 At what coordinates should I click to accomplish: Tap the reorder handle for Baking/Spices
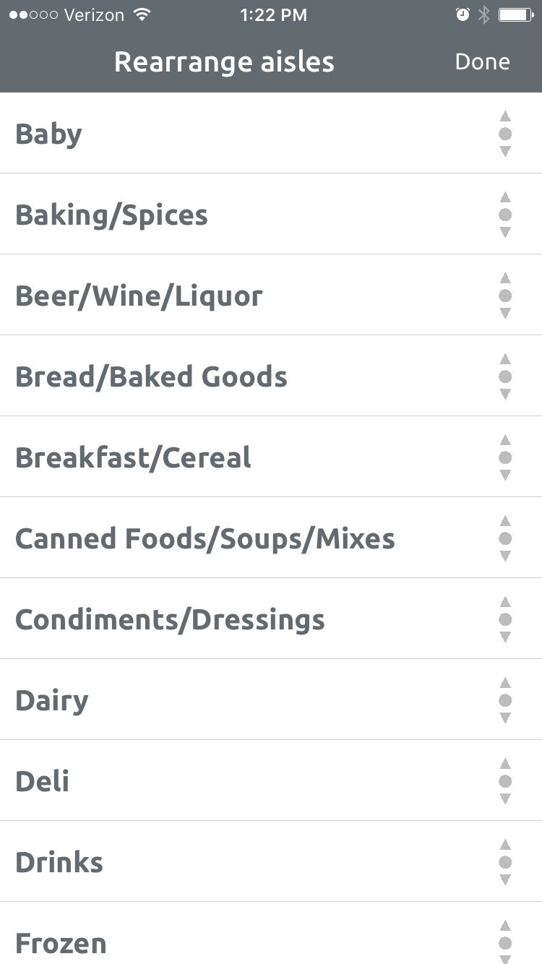(505, 215)
